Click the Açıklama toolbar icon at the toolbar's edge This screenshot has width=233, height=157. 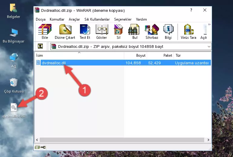pyautogui.click(x=204, y=32)
